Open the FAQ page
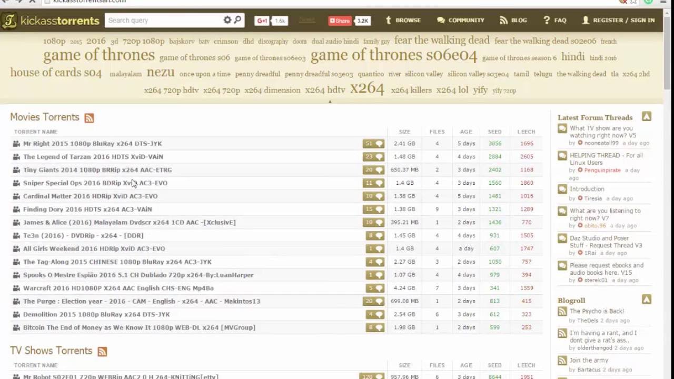Screen dimensions: 674x379 click(555, 20)
